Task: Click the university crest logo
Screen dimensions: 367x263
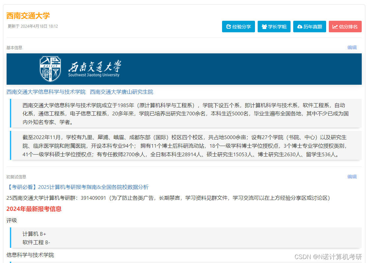Action: 50,69
